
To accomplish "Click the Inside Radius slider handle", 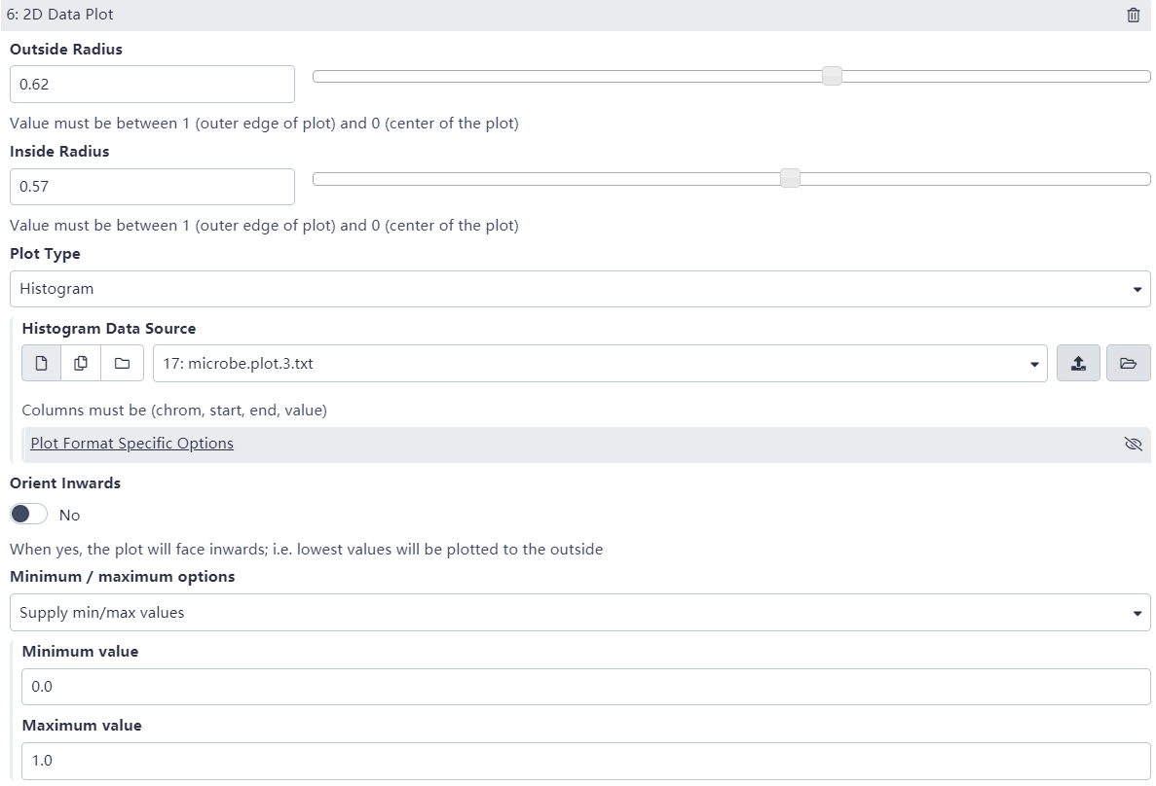I will pyautogui.click(x=790, y=178).
